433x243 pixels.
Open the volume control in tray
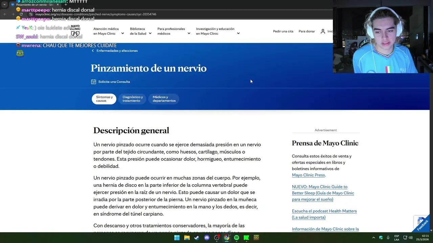411,238
